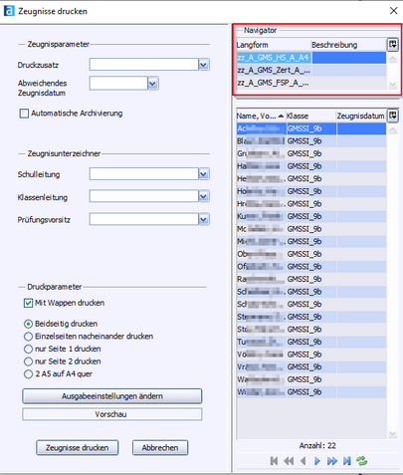Viewport: 403px width, 475px height.
Task: Jump to first record in navigator
Action: tap(274, 461)
